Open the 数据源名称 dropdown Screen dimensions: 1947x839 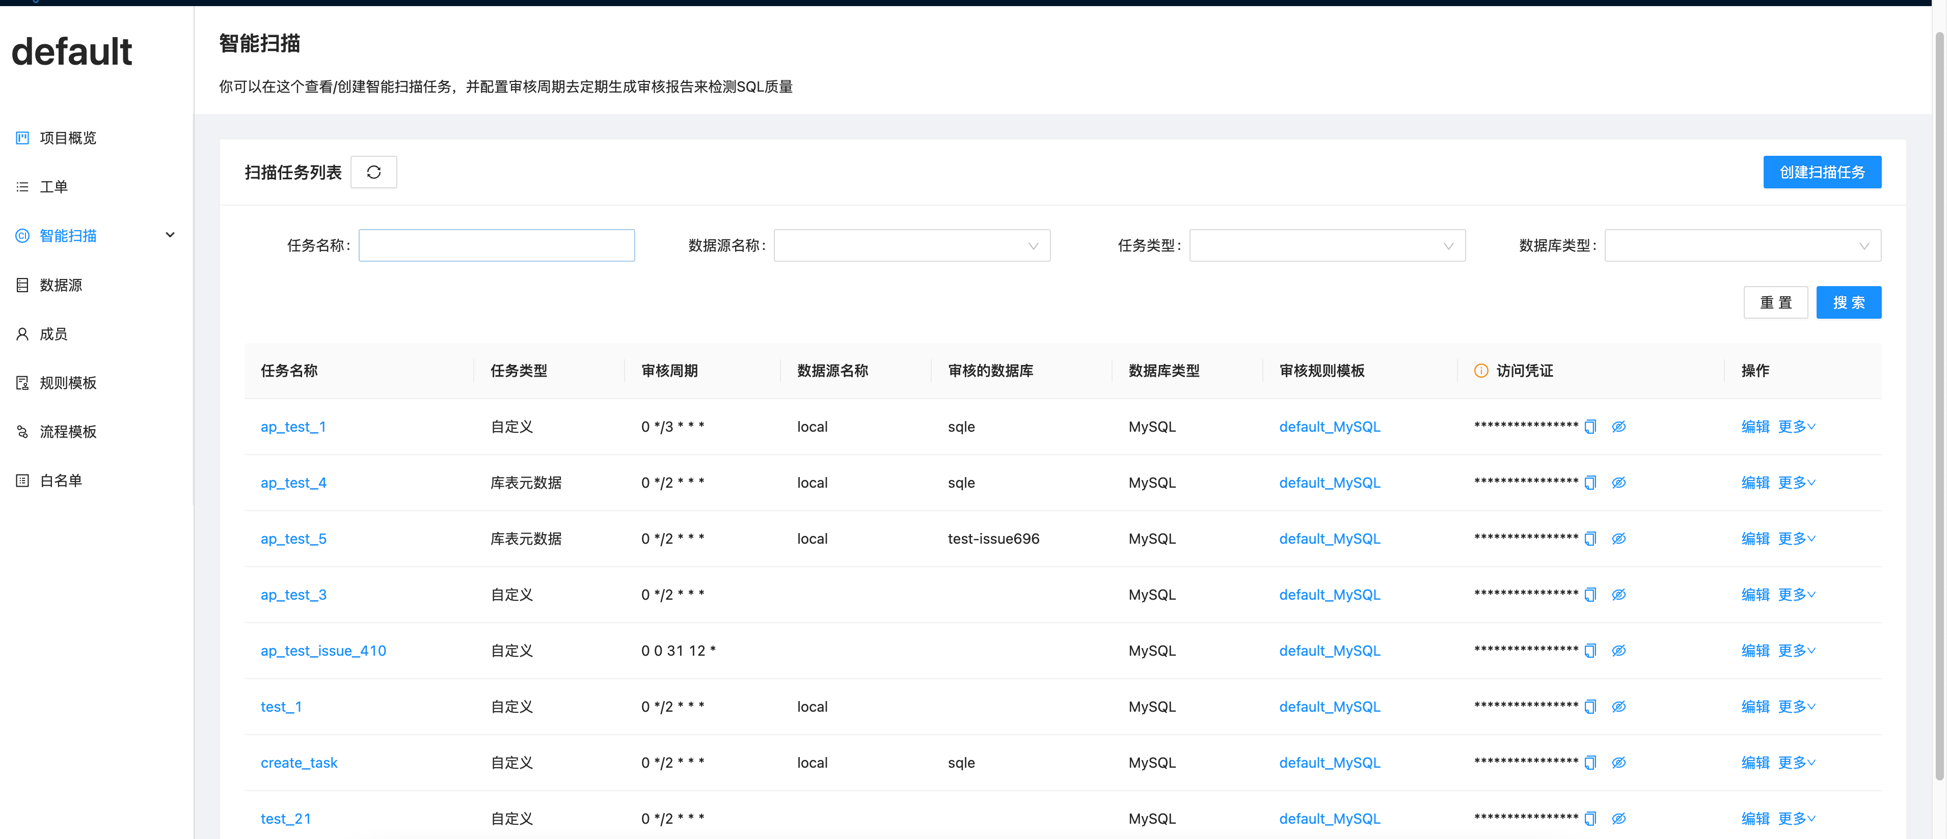pos(911,245)
